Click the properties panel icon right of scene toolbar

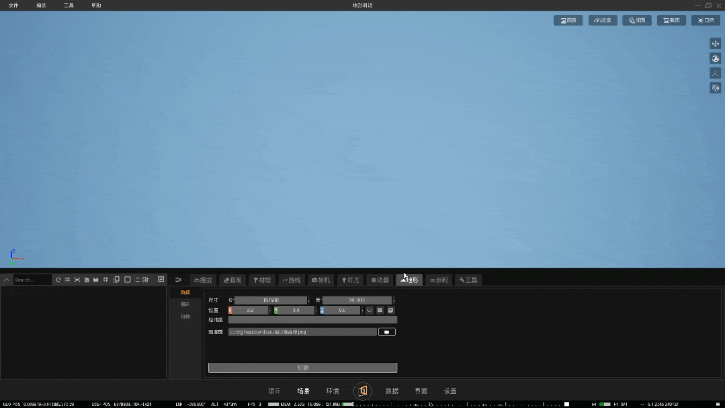click(x=161, y=280)
